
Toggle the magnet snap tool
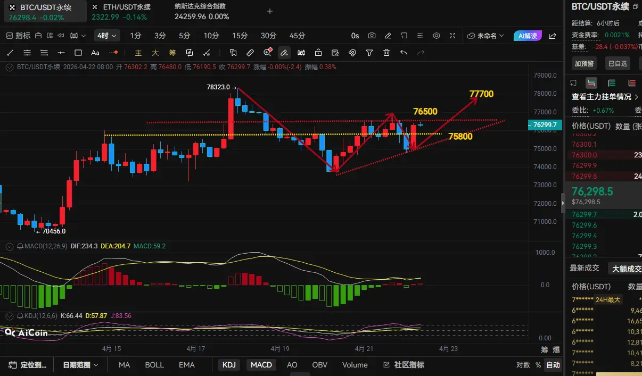coord(352,53)
